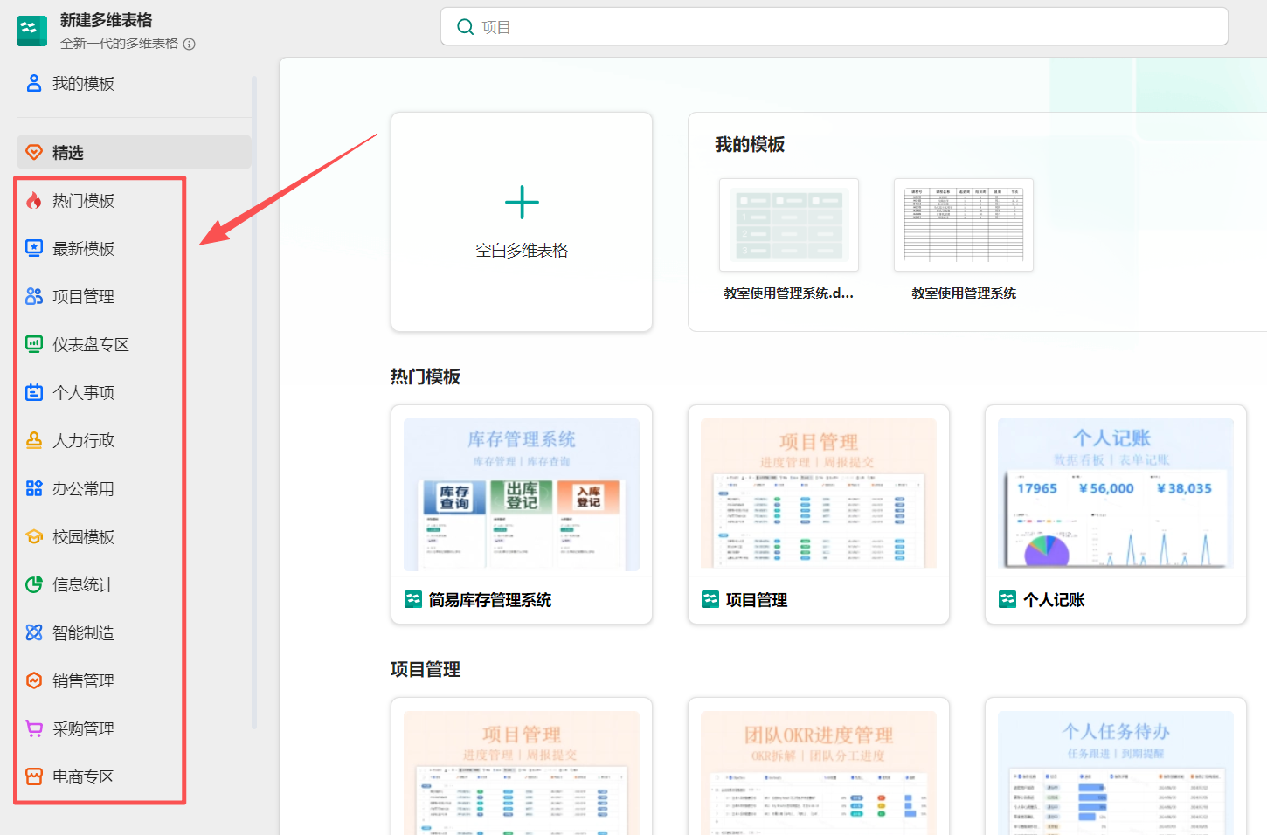This screenshot has height=835, width=1267.
Task: Click the info icon beside 全新一代的多维表格
Action: (190, 44)
